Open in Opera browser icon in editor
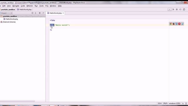 click(179, 24)
